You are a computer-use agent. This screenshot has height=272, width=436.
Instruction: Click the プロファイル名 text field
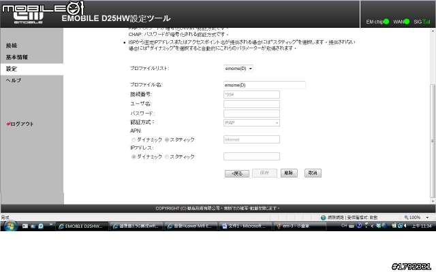click(264, 85)
